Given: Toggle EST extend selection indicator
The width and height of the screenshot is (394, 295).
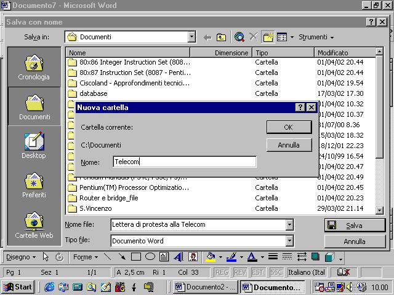Looking at the screenshot, I should [257, 272].
